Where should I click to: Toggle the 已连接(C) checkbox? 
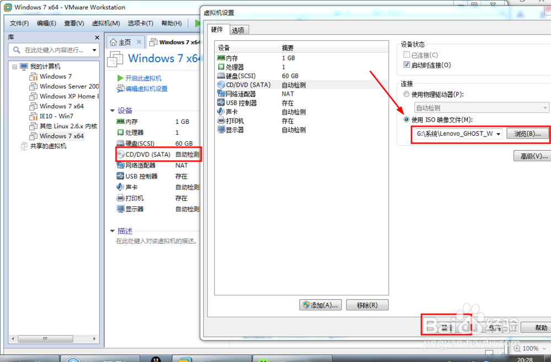407,54
